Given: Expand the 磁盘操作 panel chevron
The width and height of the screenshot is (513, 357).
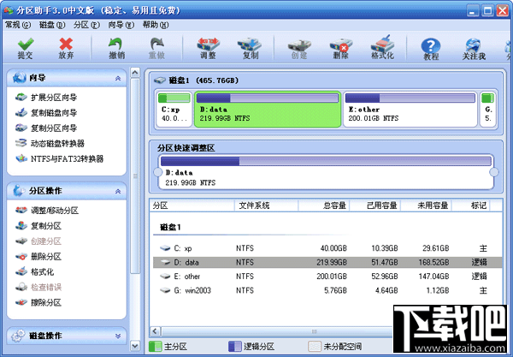Looking at the screenshot, I should pos(118,336).
